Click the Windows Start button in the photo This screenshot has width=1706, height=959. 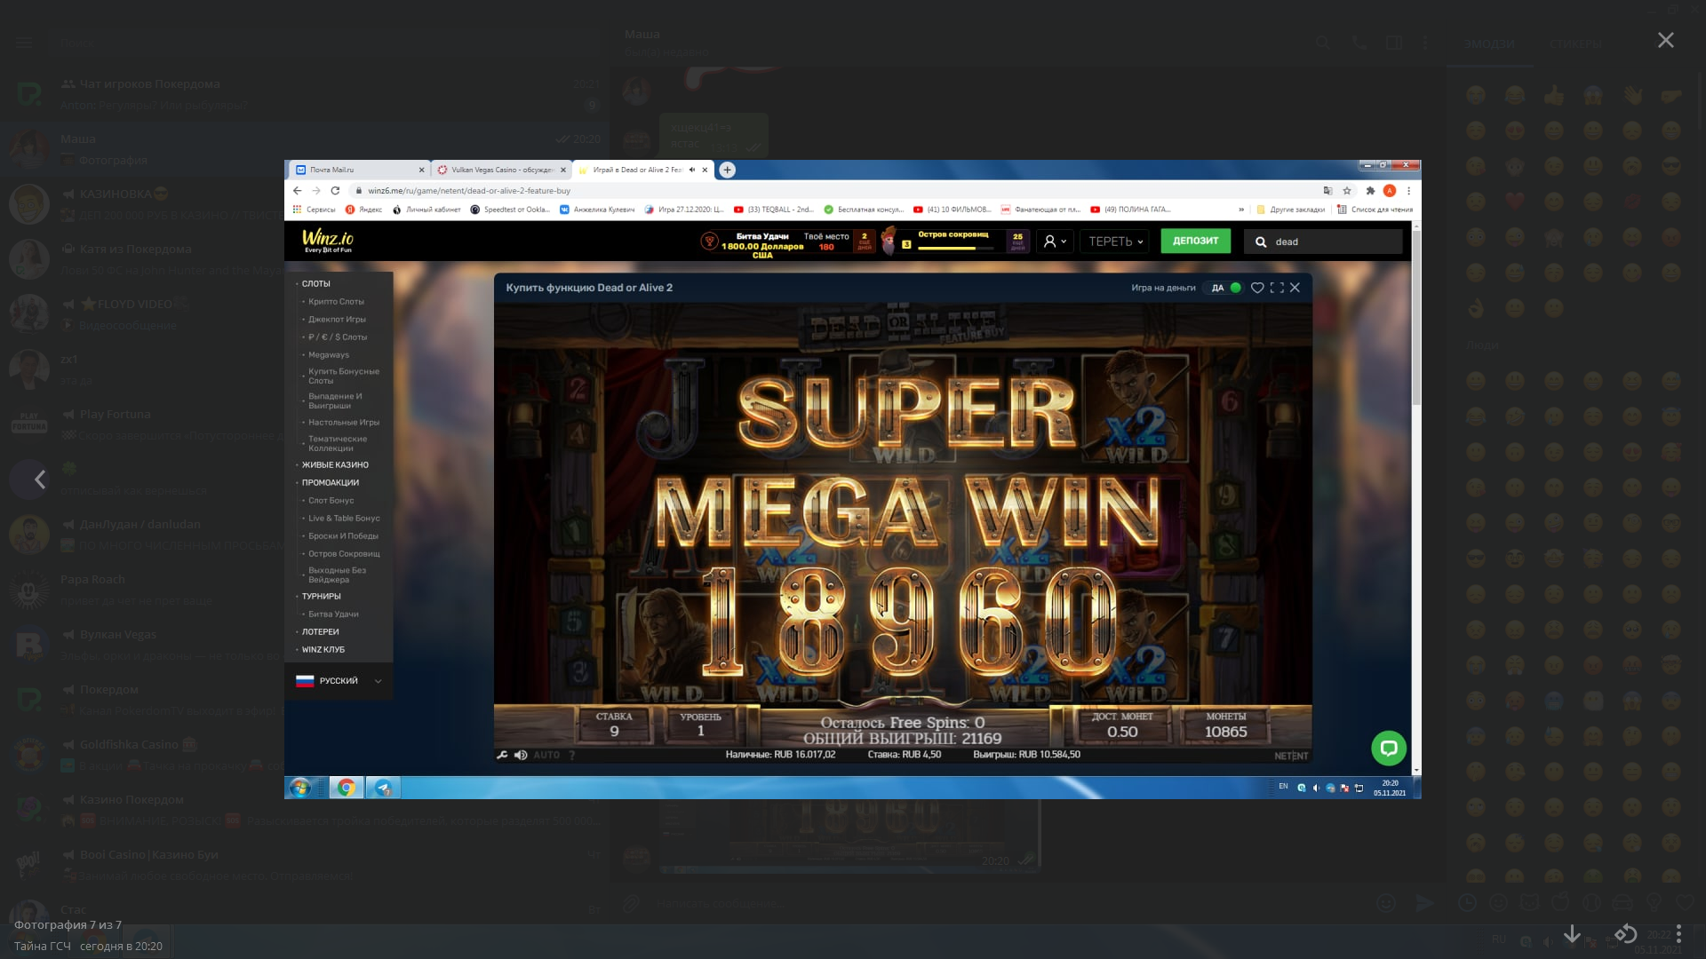point(300,788)
